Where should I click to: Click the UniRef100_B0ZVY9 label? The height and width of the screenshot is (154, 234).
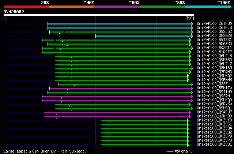point(214,120)
